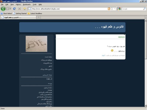
Task: Open the History menu
Action: click(x=18, y=4)
